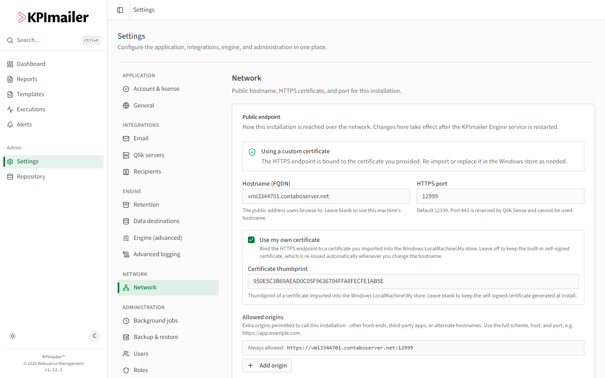Click the Data destinations database icon
Image resolution: width=605 pixels, height=378 pixels.
pyautogui.click(x=126, y=221)
